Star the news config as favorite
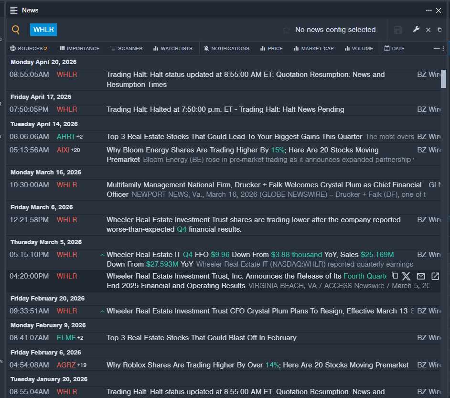450x398 pixels. [286, 30]
